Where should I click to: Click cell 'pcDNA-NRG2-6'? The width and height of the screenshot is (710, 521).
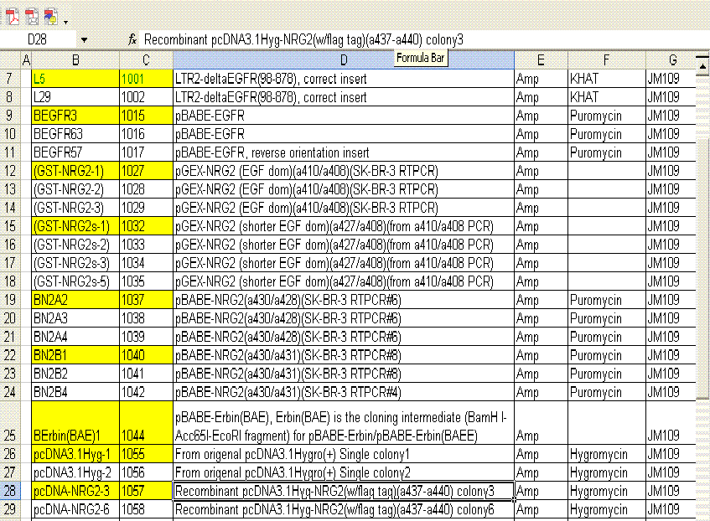pos(75,509)
